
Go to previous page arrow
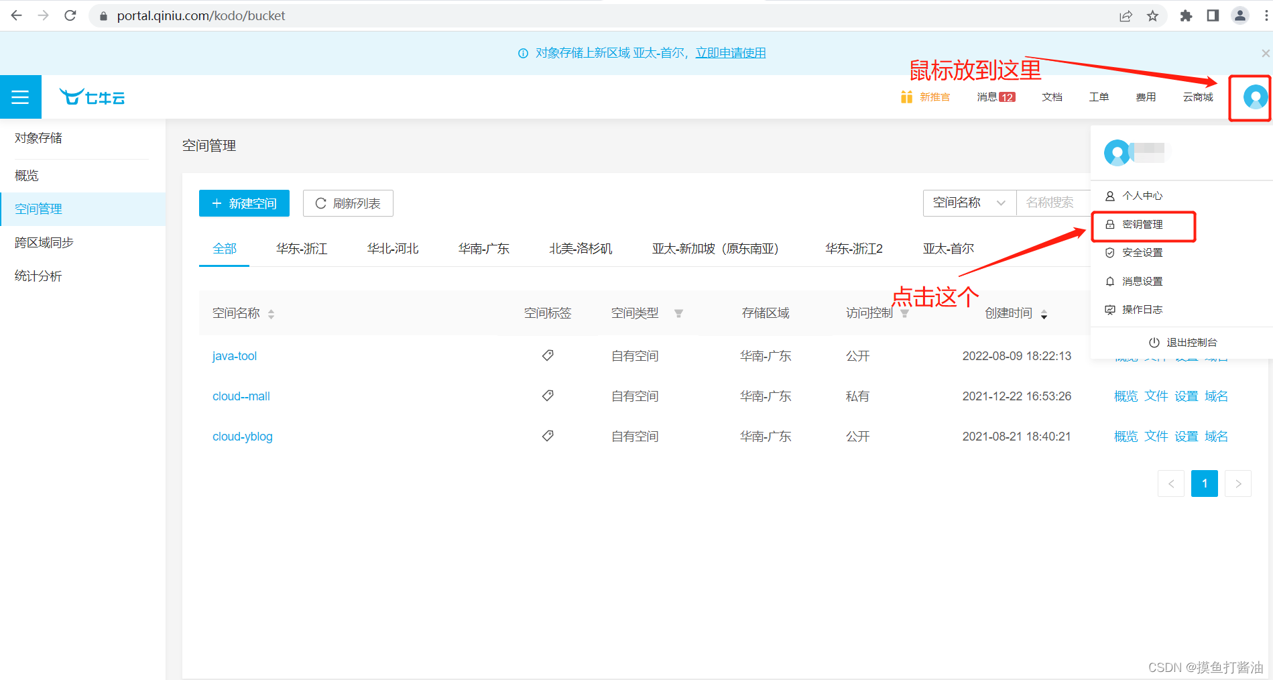click(x=1171, y=484)
